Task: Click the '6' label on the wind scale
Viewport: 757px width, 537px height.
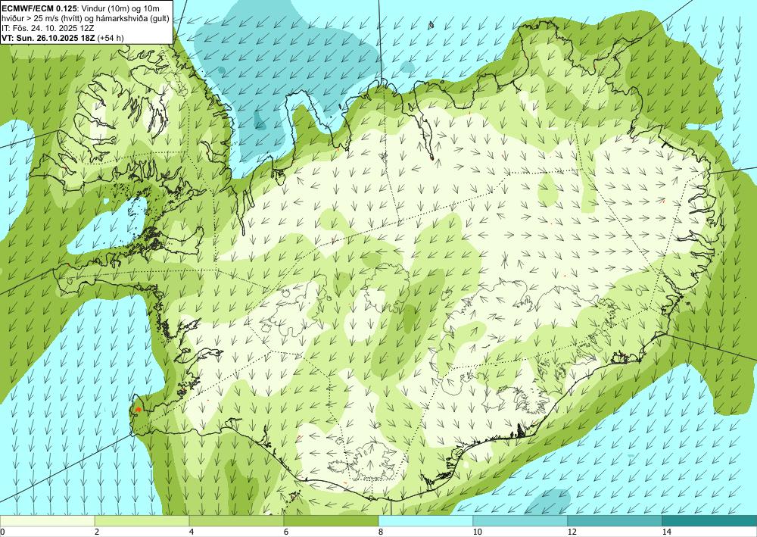Action: click(286, 532)
